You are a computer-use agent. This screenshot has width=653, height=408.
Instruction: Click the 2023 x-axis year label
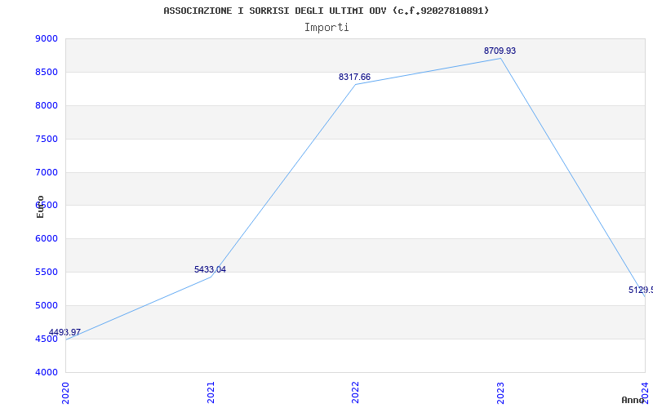(x=500, y=392)
